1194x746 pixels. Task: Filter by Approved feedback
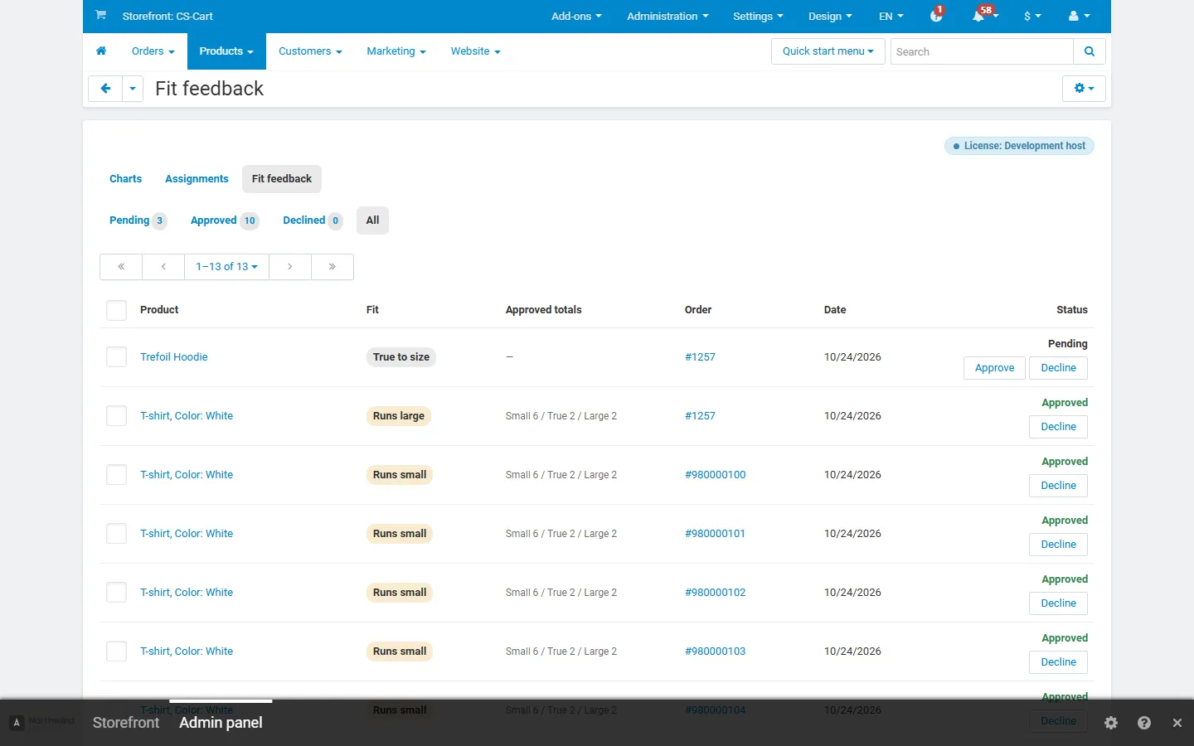[x=224, y=220]
